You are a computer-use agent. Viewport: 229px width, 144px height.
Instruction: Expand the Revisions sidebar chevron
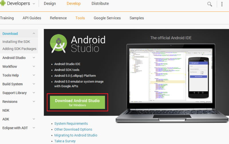click(34, 102)
